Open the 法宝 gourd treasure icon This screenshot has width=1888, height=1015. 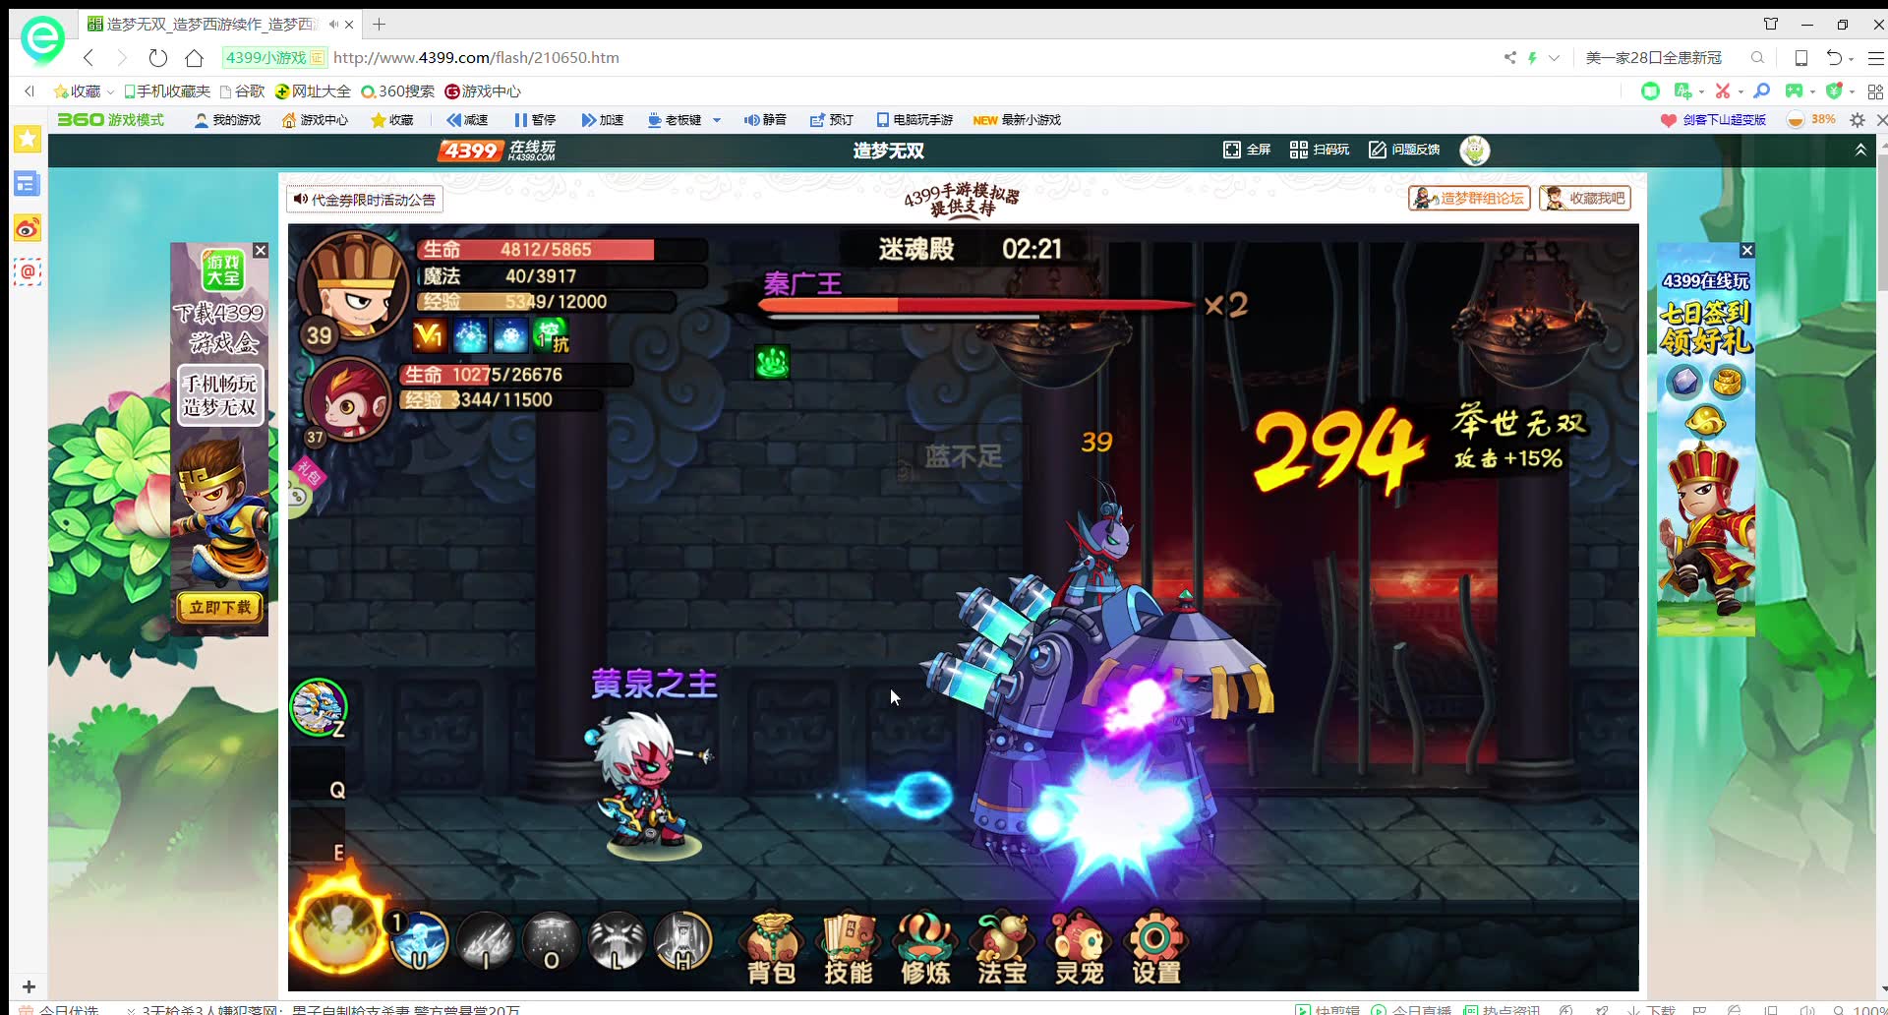click(x=1002, y=948)
